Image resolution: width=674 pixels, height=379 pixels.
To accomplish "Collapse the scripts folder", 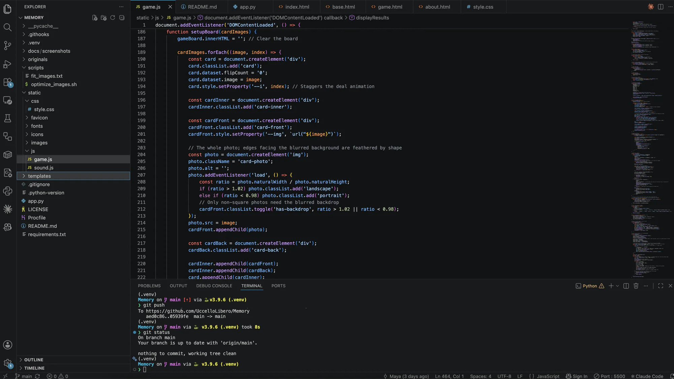I will coord(73,68).
